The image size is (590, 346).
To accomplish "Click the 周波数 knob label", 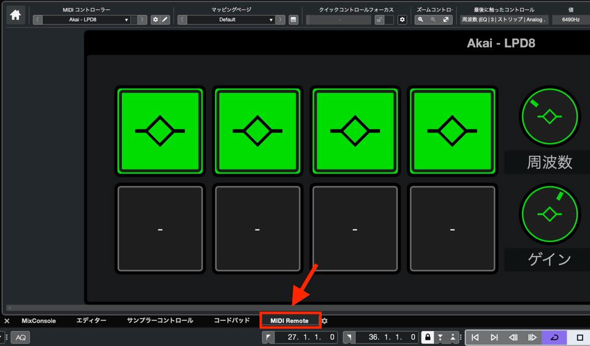I will click(550, 163).
